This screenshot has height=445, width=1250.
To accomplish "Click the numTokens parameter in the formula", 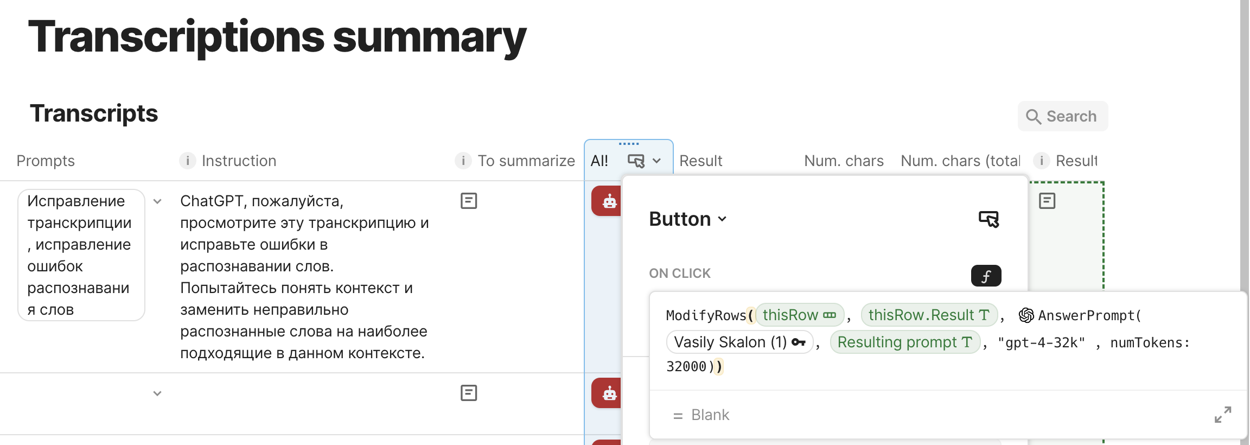I will pyautogui.click(x=1150, y=342).
